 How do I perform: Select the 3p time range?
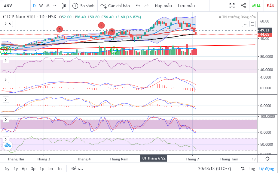[x=33, y=169]
